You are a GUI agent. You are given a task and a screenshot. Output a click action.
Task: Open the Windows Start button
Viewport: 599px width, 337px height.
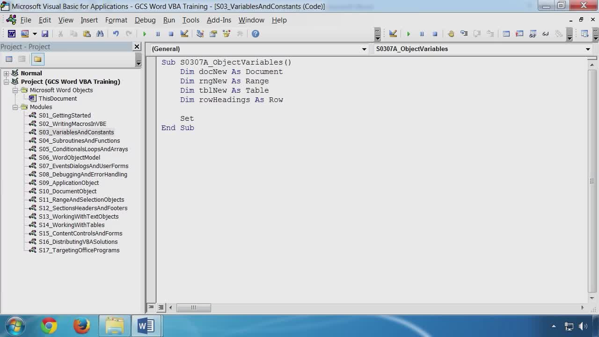[x=15, y=326]
